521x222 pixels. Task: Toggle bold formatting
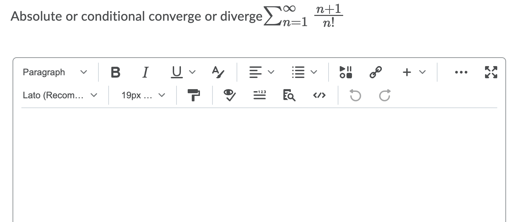(x=115, y=72)
